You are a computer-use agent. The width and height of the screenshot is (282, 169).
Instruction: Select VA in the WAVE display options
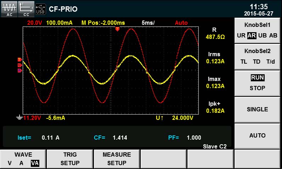[34, 163]
